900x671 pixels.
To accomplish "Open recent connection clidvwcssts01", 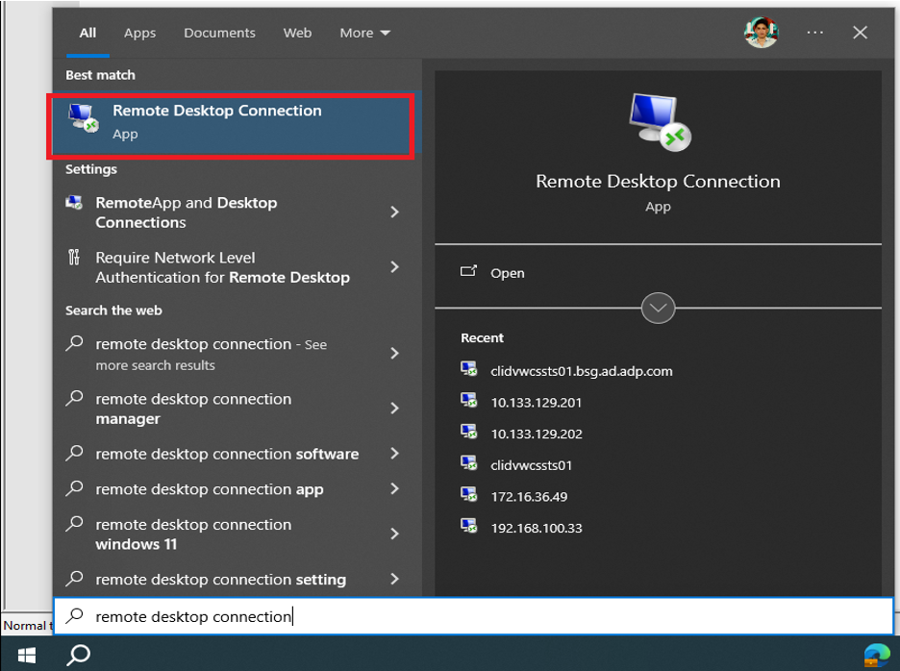I will (x=531, y=465).
